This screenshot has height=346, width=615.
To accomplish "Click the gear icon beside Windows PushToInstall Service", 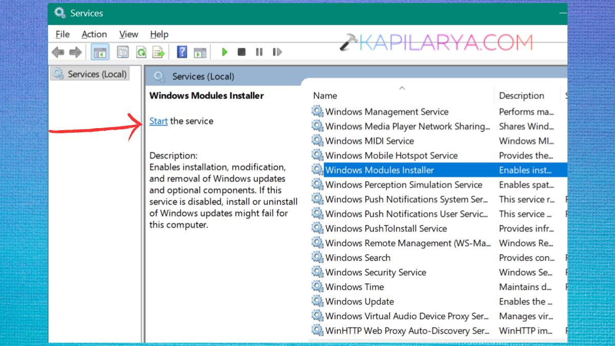I will tap(318, 228).
